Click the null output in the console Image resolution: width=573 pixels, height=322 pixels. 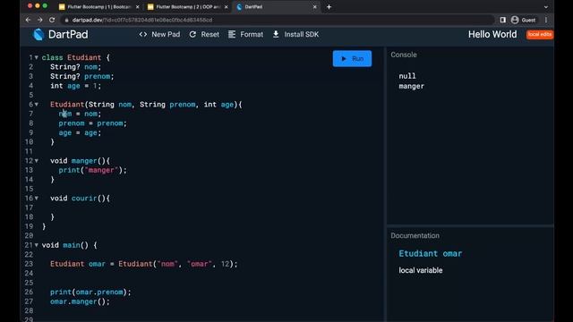(x=407, y=76)
